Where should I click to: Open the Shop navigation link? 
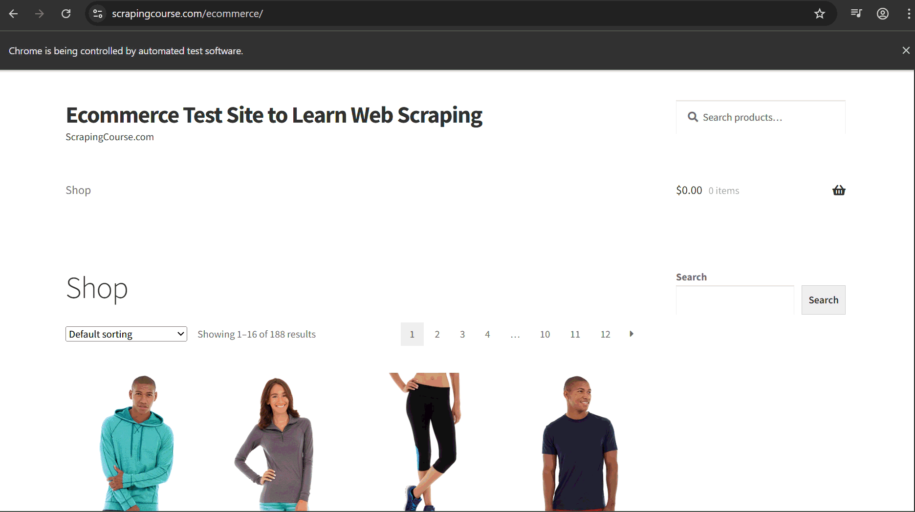(78, 190)
